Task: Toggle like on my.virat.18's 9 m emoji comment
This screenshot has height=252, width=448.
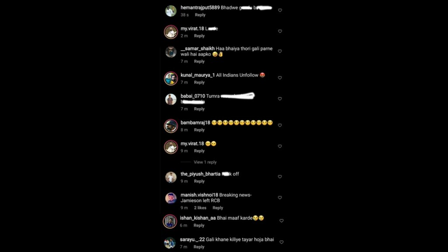Action: pos(280,146)
